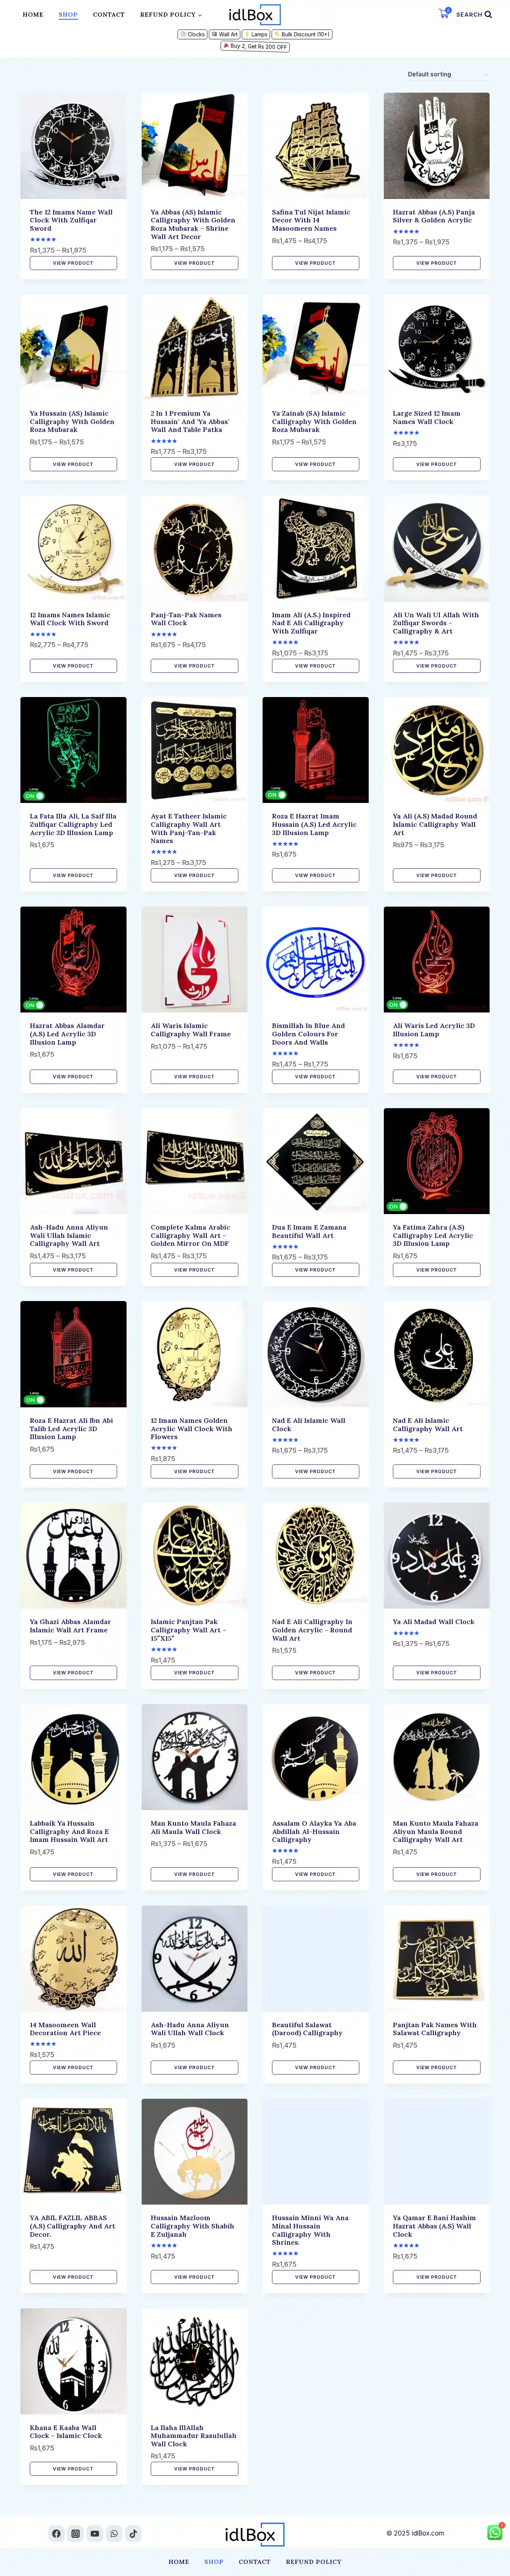Open the Default sorting dropdown
Image resolution: width=510 pixels, height=2576 pixels.
[x=447, y=74]
